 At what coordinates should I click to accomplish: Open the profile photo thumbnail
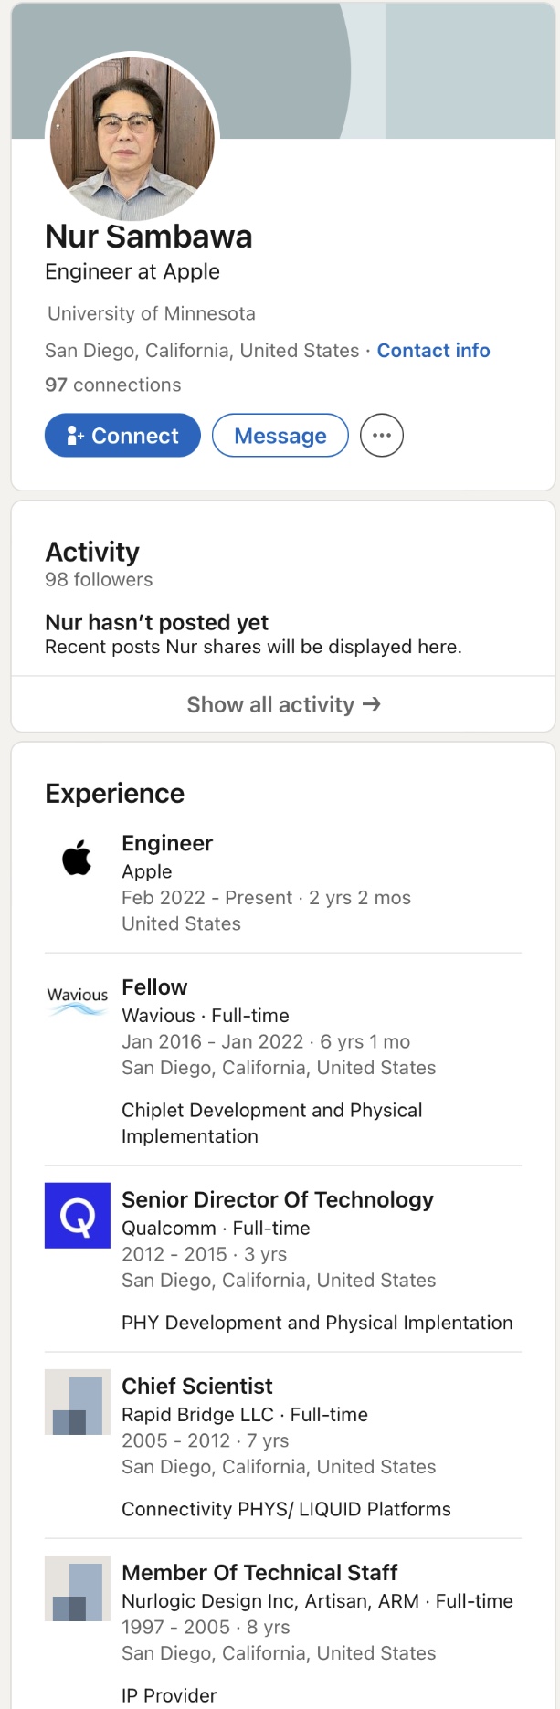click(132, 137)
